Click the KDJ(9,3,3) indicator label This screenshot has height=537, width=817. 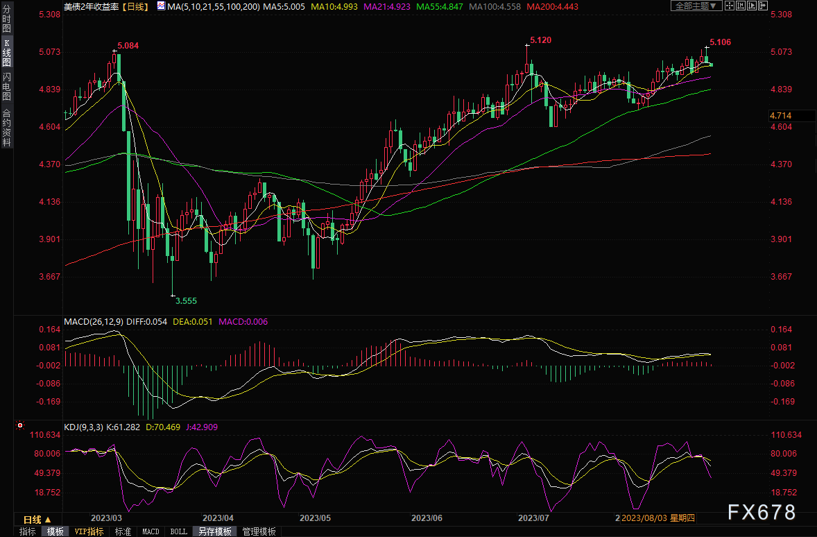83,427
